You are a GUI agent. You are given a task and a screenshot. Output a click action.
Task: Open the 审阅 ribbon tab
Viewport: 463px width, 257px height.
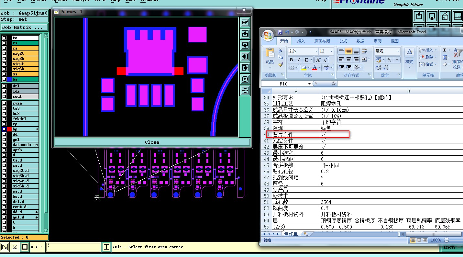377,41
